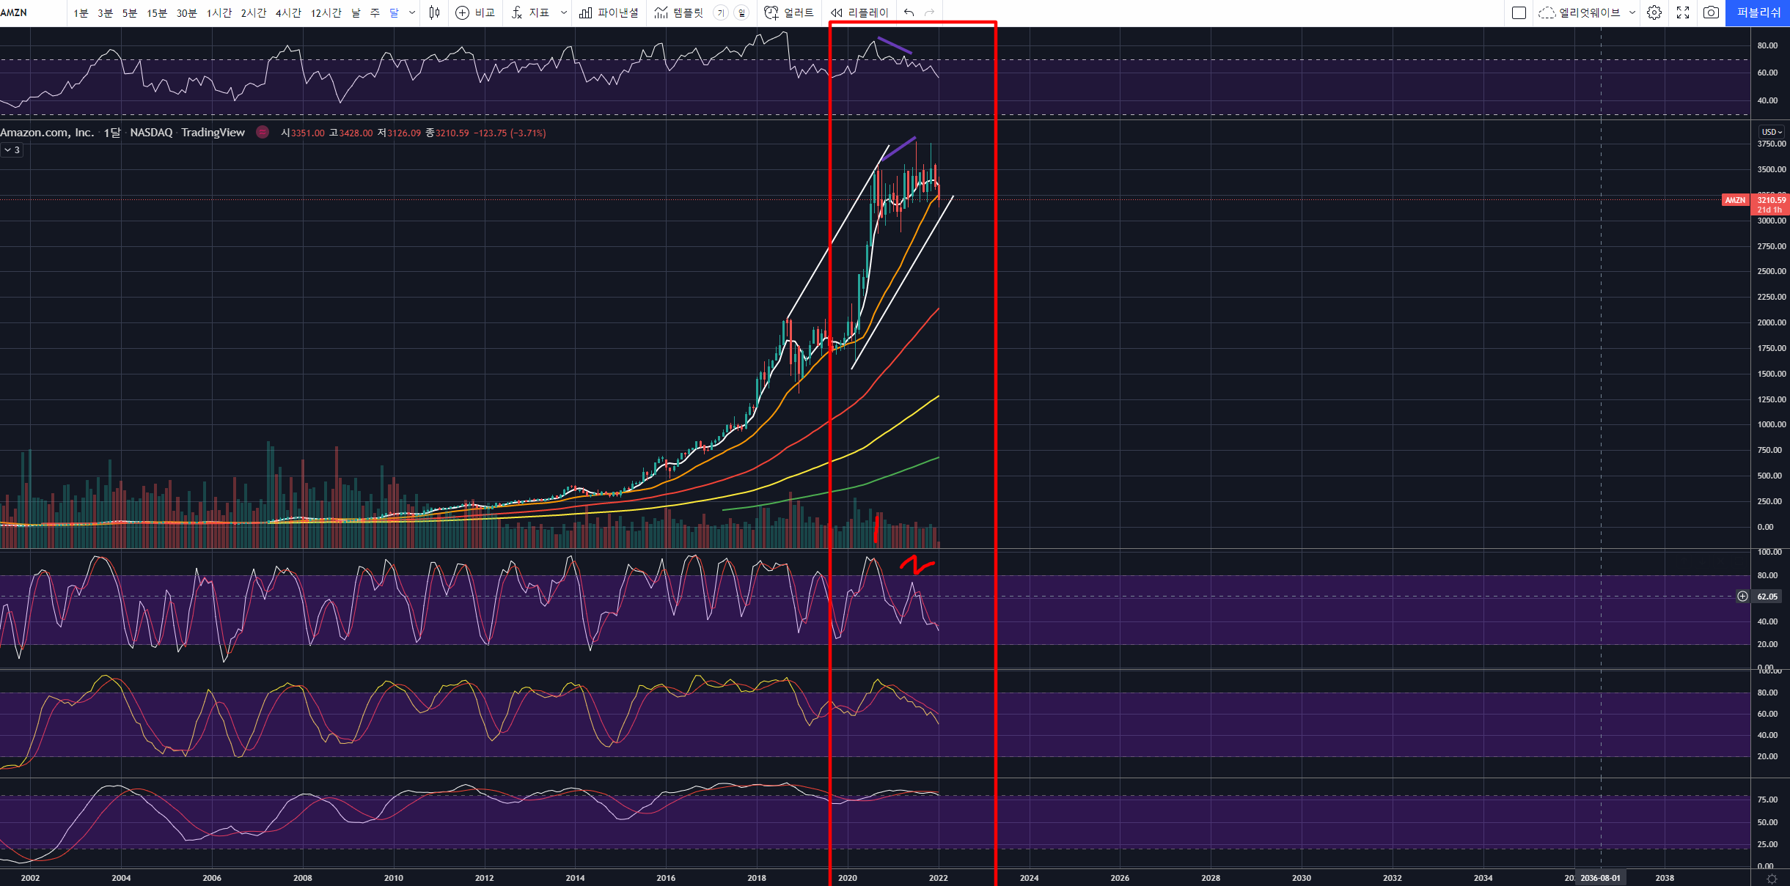Expand the time interval dropdown chevron
1790x886 pixels.
click(x=412, y=12)
